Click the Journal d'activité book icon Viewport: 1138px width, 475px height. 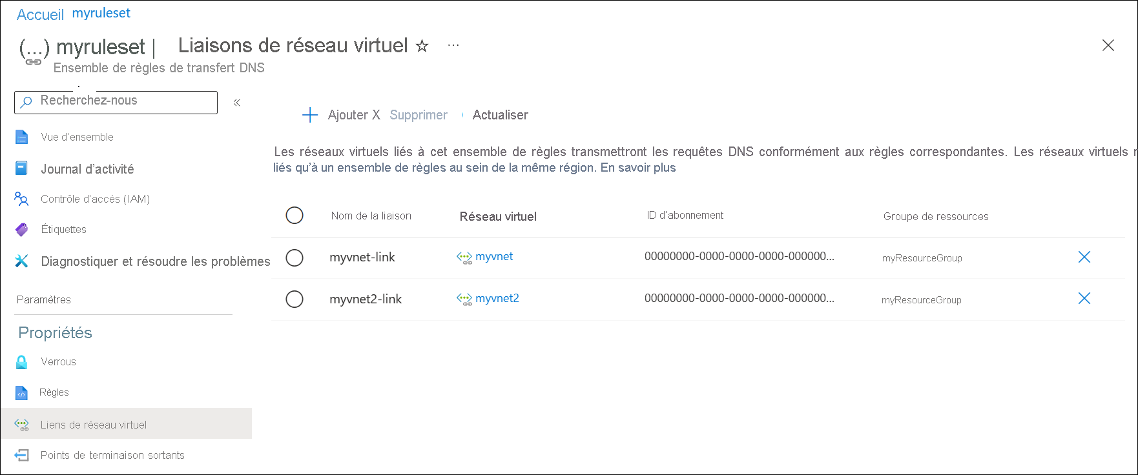coord(21,168)
